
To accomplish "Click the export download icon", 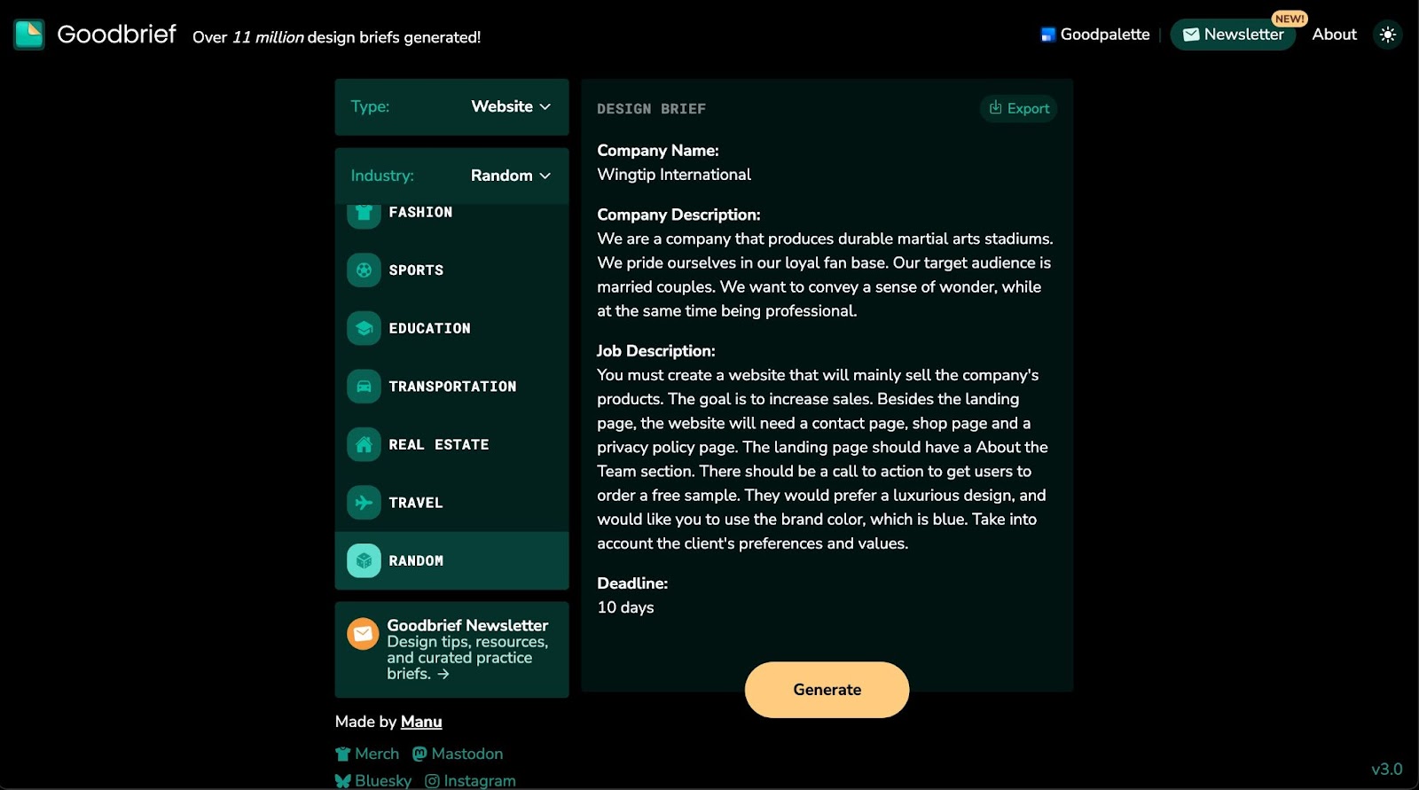I will [x=996, y=107].
